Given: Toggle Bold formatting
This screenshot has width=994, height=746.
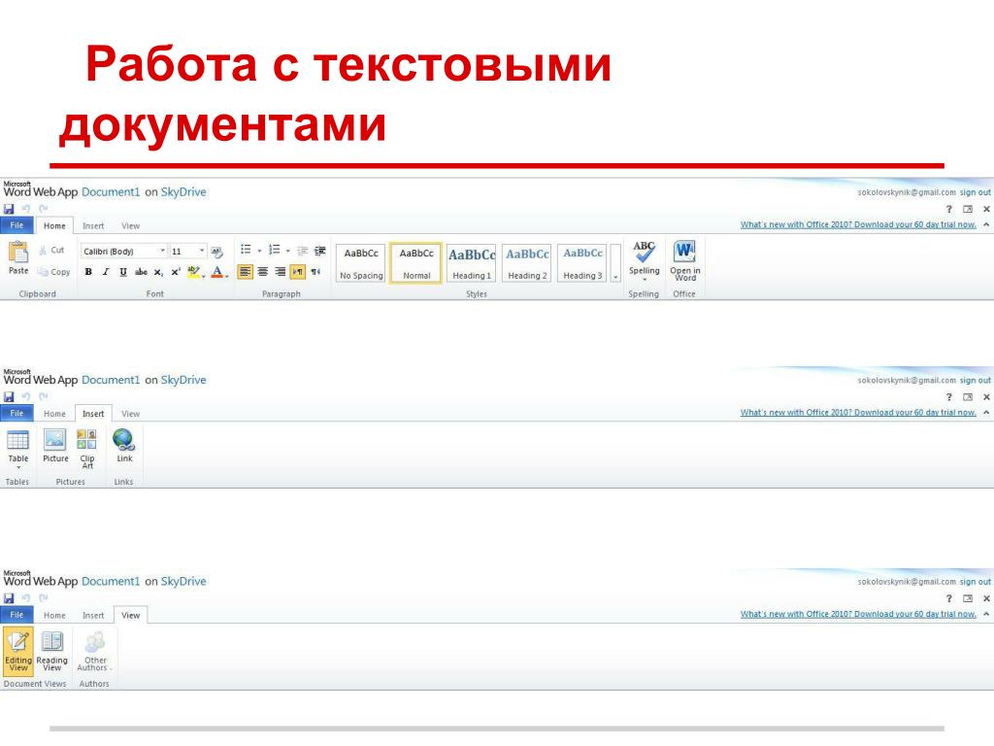Looking at the screenshot, I should pos(88,272).
